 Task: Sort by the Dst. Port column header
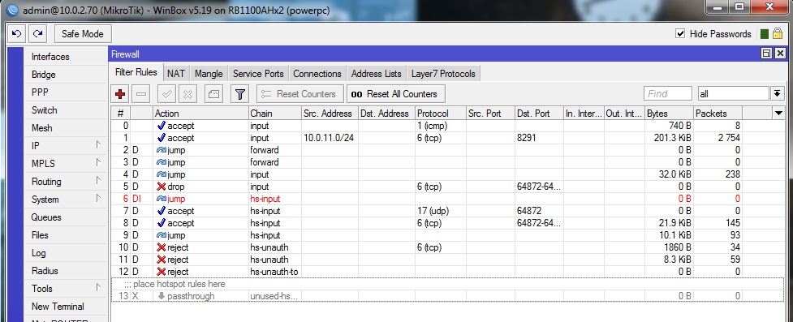coord(539,114)
